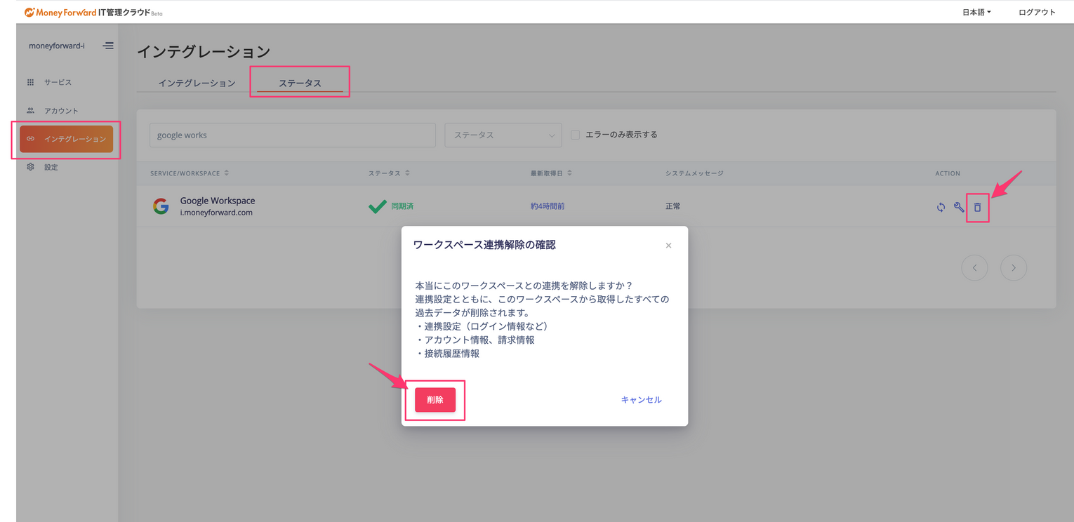
Task: Click the sync refresh icon for Google Workspace
Action: click(941, 207)
